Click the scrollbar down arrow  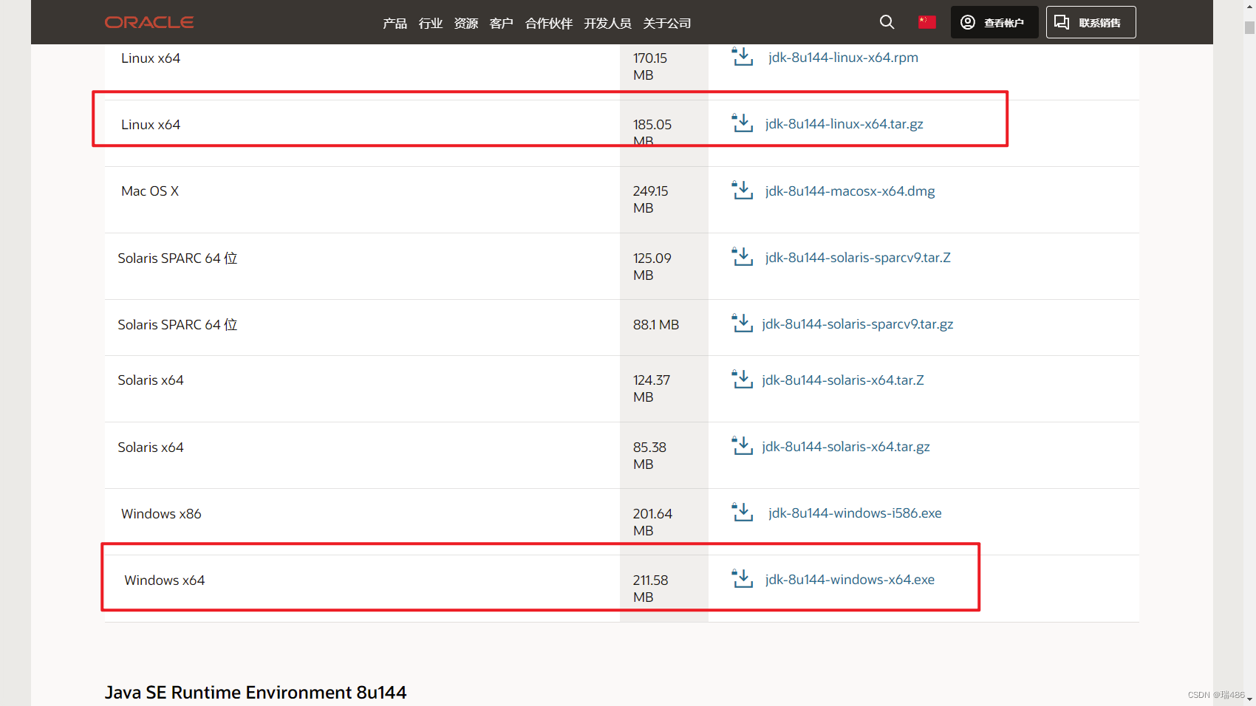tap(1249, 699)
